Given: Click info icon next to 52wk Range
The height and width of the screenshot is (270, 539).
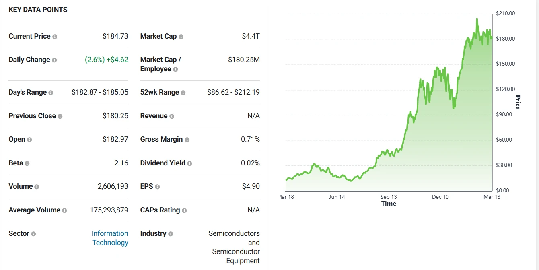Looking at the screenshot, I should coord(183,93).
